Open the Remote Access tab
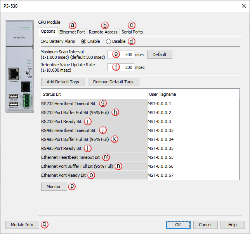Viewport: 250px width, 234px height. [x=103, y=32]
